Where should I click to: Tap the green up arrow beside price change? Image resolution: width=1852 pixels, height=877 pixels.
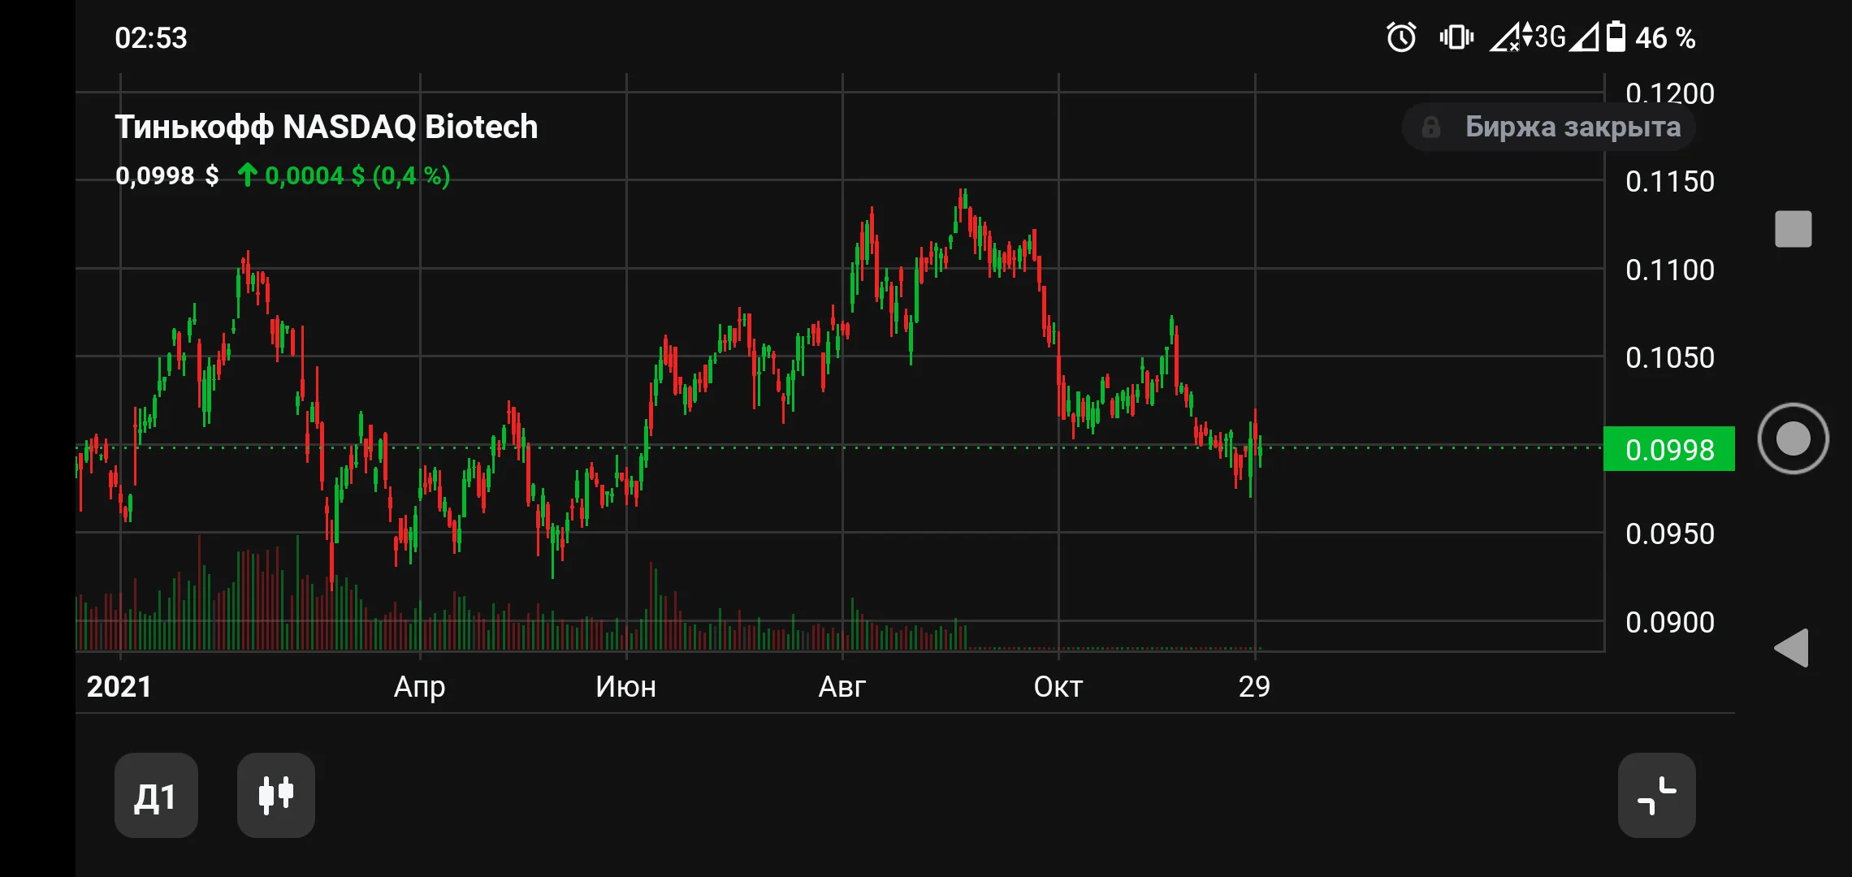[x=248, y=175]
